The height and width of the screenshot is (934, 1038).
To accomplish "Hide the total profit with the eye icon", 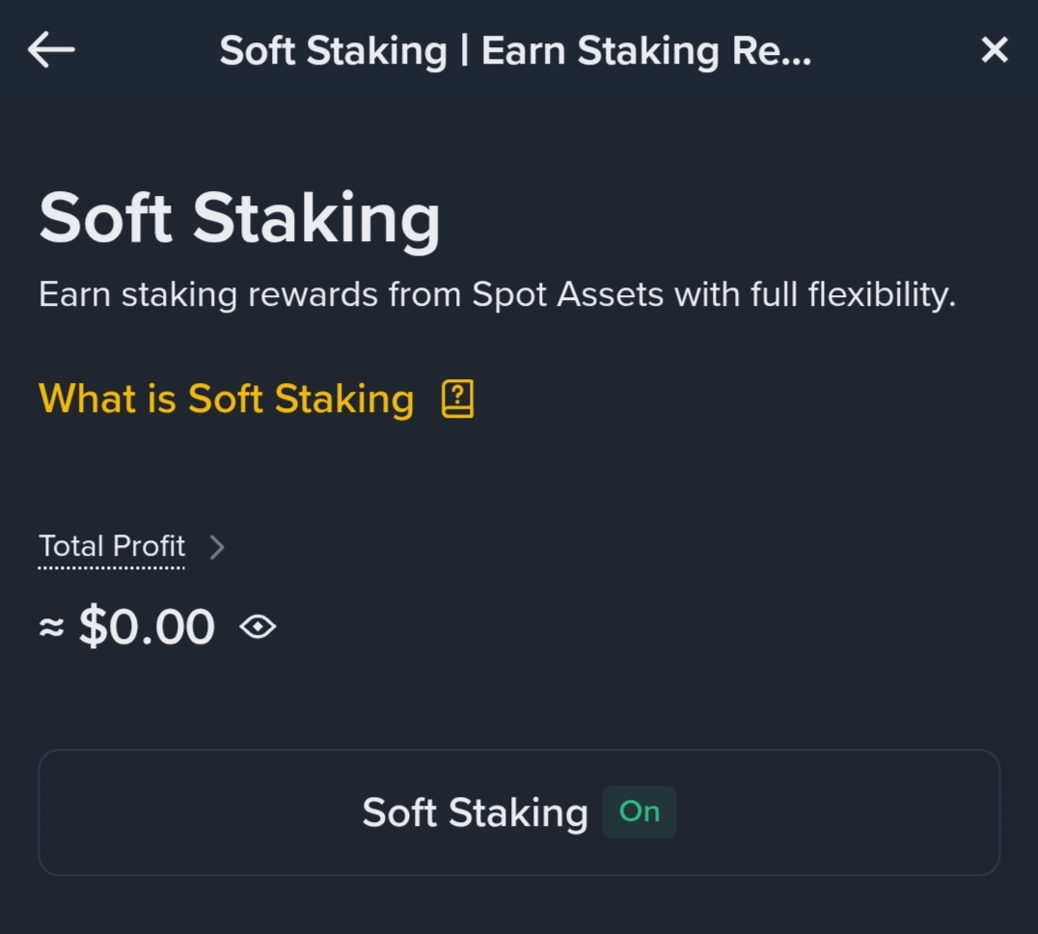I will click(259, 626).
